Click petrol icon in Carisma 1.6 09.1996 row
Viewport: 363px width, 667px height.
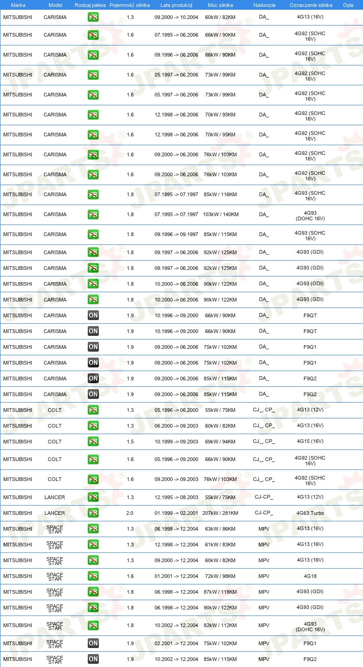coord(93,55)
